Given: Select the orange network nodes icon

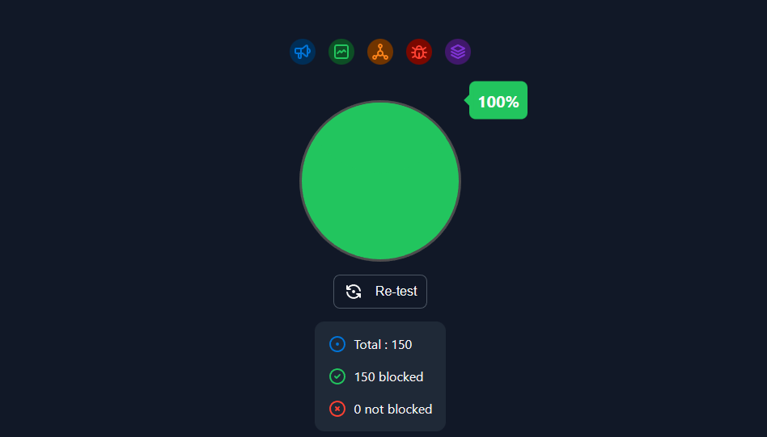Looking at the screenshot, I should click(x=380, y=52).
